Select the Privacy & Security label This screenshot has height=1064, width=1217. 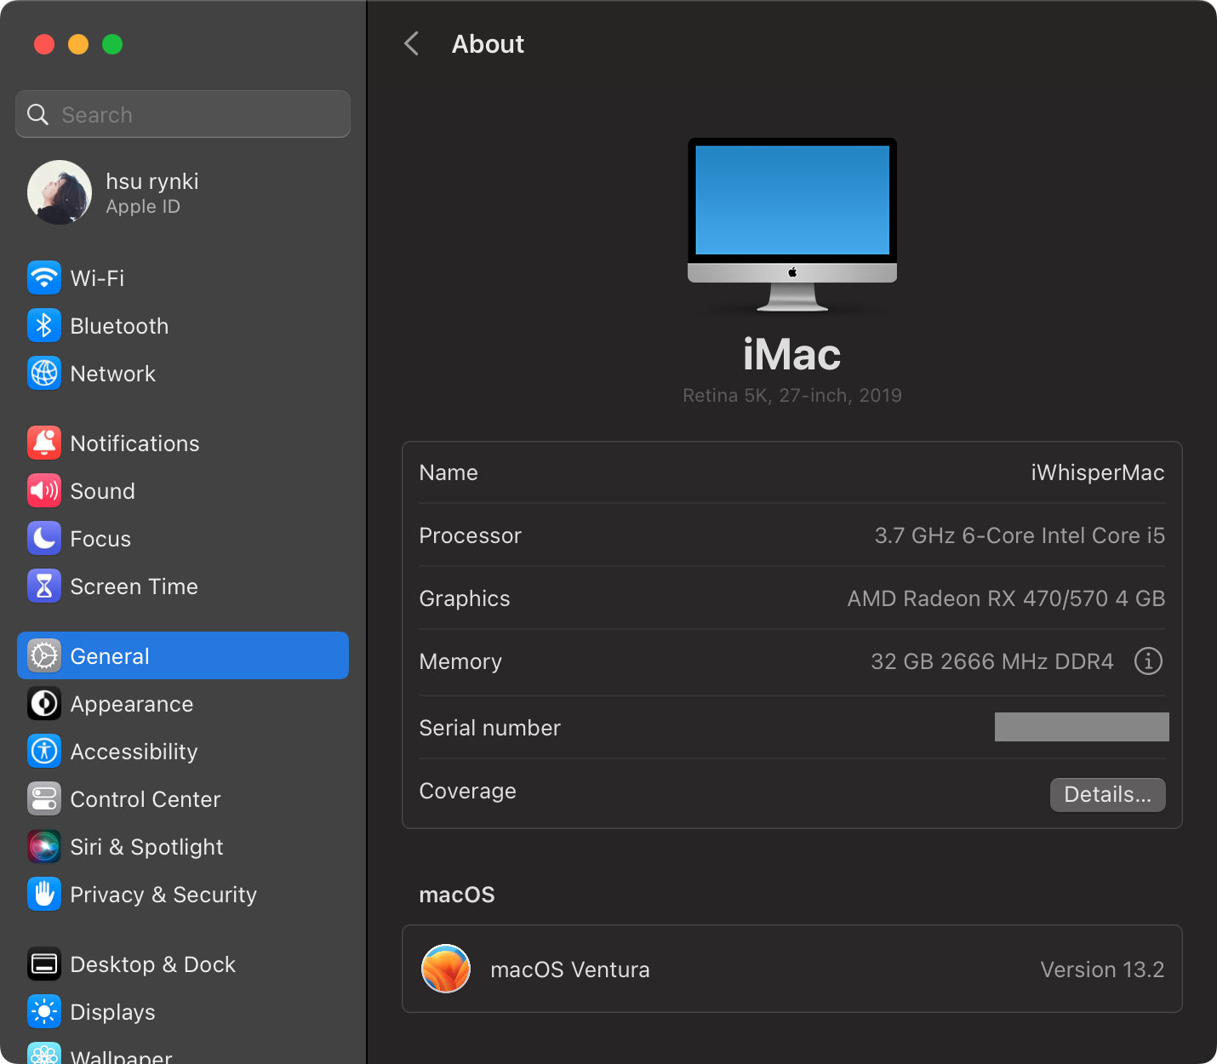(x=163, y=895)
